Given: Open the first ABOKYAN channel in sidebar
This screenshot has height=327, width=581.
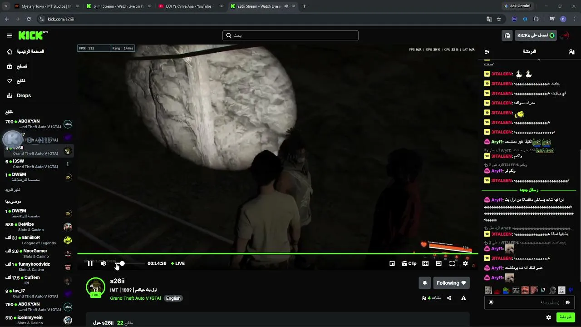Looking at the screenshot, I should [x=39, y=124].
